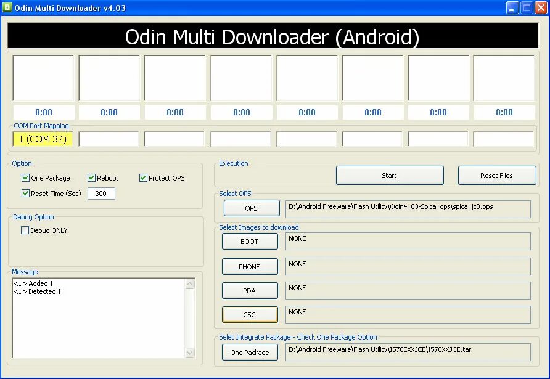This screenshot has width=550, height=379.
Task: Click the PDA image button
Action: 250,291
